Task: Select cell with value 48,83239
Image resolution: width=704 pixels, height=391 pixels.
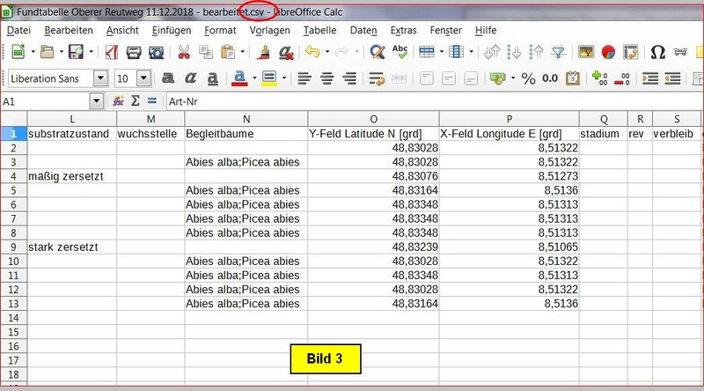Action: point(373,247)
